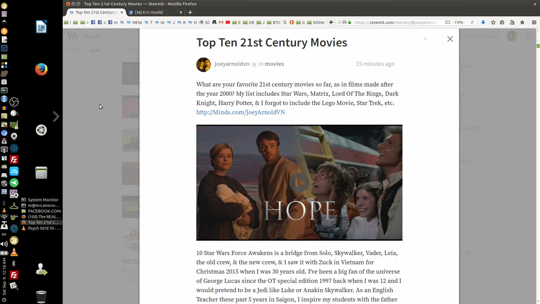Open the Wi-Fi network indicator
540x304 pixels.
pos(4,217)
